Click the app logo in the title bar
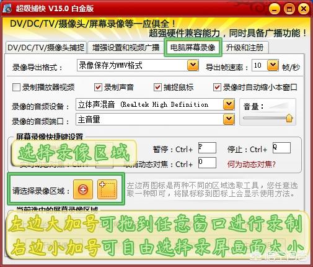This screenshot has height=267, width=313. (x=7, y=9)
